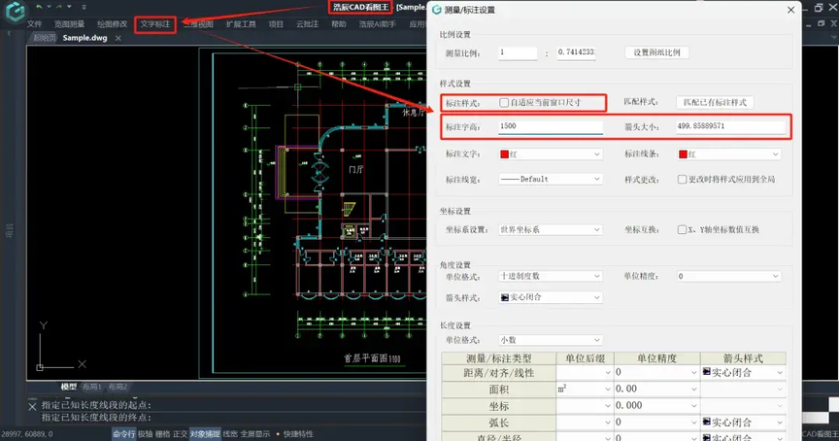
Task: Open the 帮助 menu
Action: 339,24
